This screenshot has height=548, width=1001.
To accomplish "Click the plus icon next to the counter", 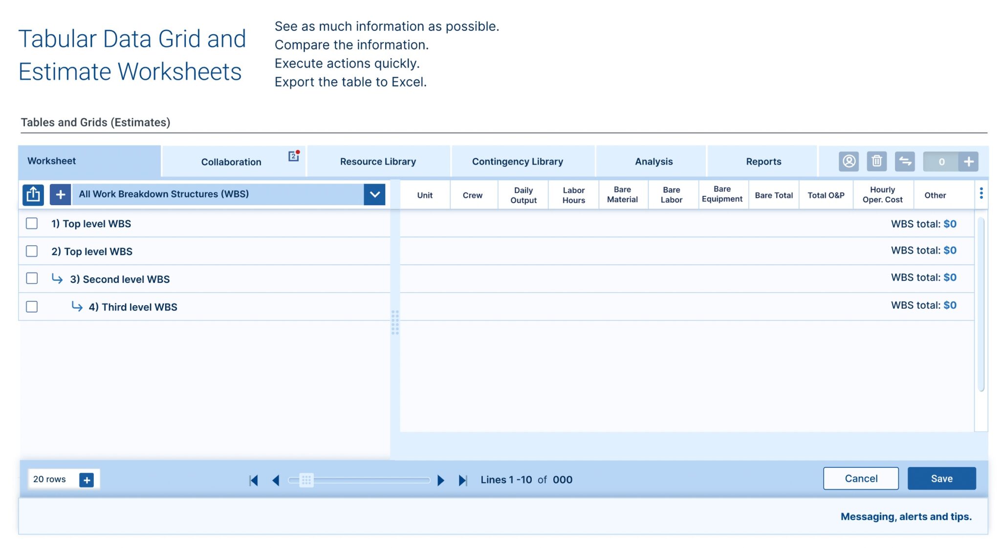I will [x=968, y=161].
